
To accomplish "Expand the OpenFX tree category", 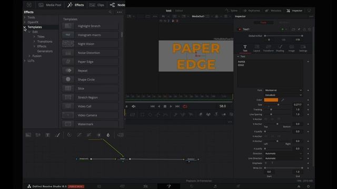I will [x=25, y=22].
